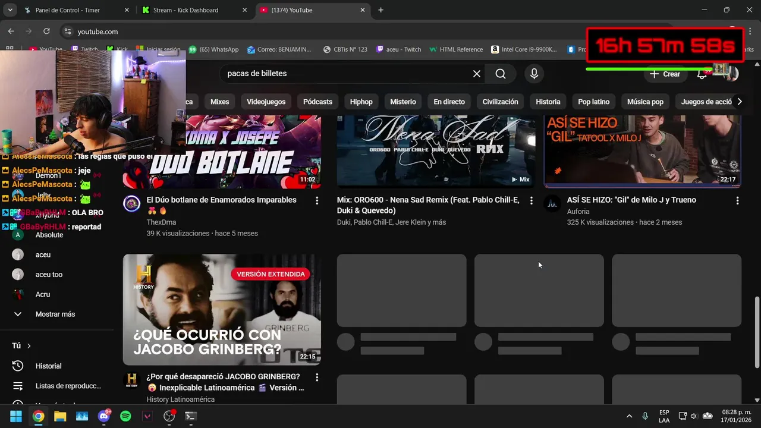The height and width of the screenshot is (428, 761).
Task: Click the Crear button
Action: [x=665, y=74]
